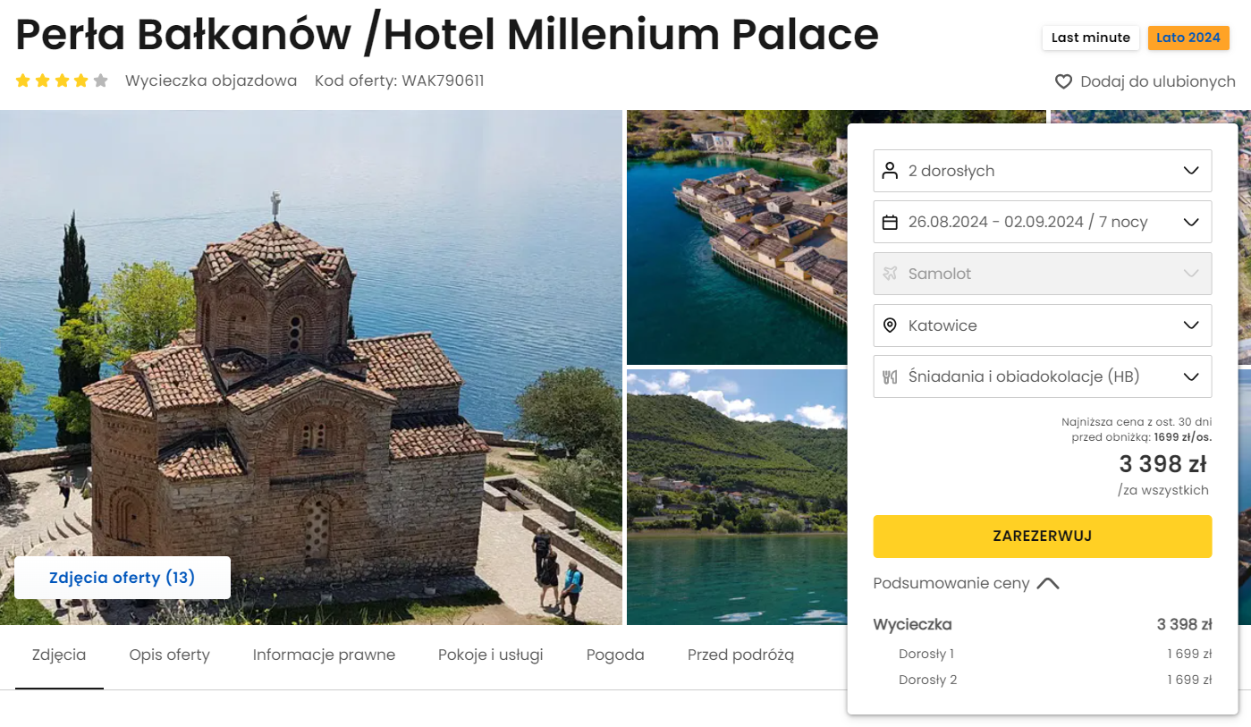1251x727 pixels.
Task: Click the calendar icon in date field
Action: (x=890, y=223)
